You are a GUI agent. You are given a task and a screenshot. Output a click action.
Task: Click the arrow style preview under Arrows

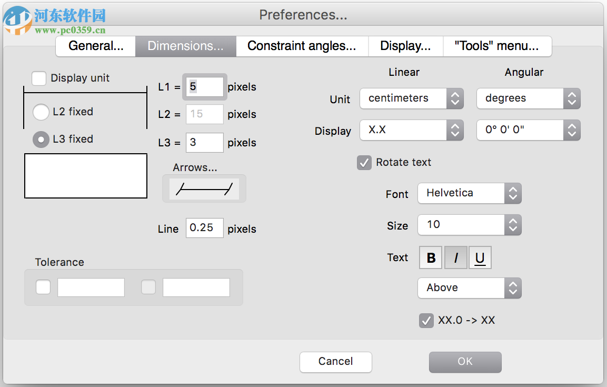(x=204, y=188)
